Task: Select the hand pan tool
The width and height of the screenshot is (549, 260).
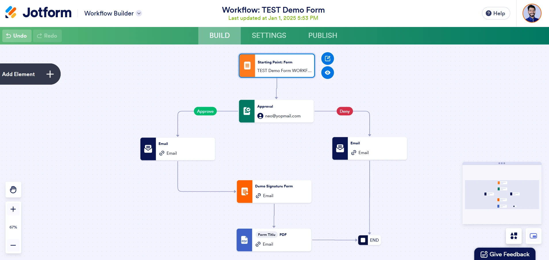Action: click(x=13, y=190)
